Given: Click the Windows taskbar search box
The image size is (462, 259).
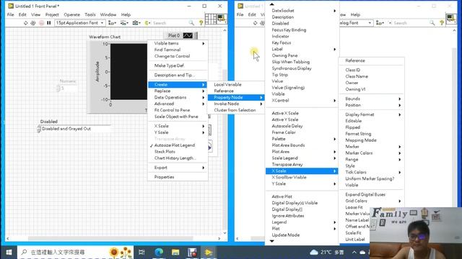Looking at the screenshot, I should pos(75,253).
